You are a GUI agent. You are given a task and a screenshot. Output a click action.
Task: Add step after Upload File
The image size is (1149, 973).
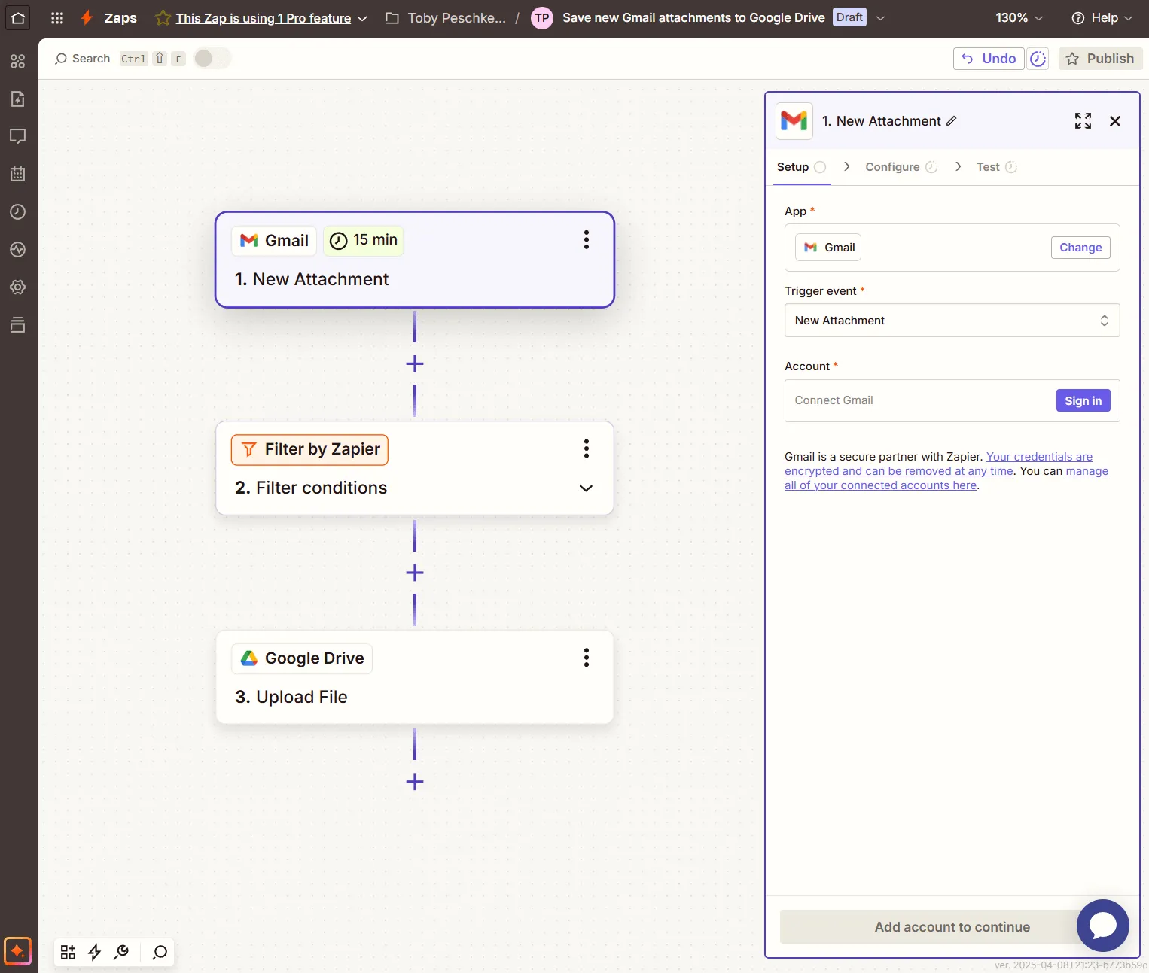(x=415, y=782)
